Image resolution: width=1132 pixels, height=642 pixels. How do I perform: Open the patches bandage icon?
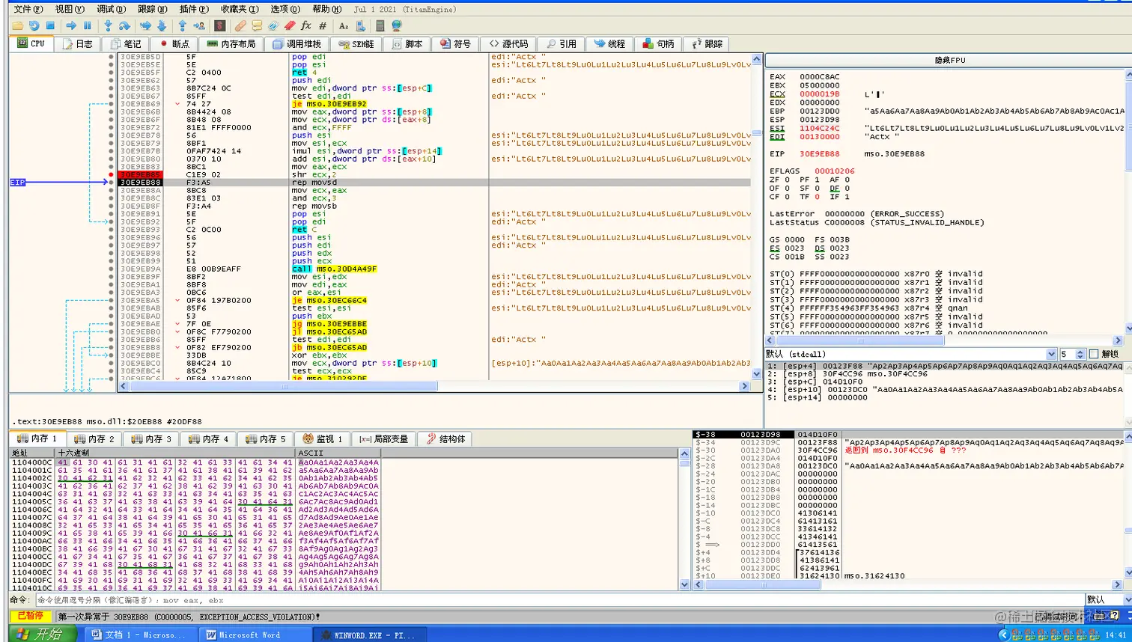coord(240,25)
